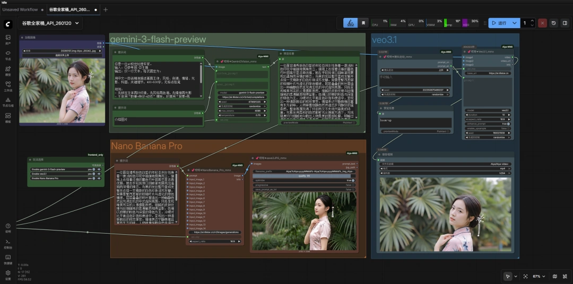Click the red cancel run icon
The width and height of the screenshot is (573, 284).
coord(542,23)
